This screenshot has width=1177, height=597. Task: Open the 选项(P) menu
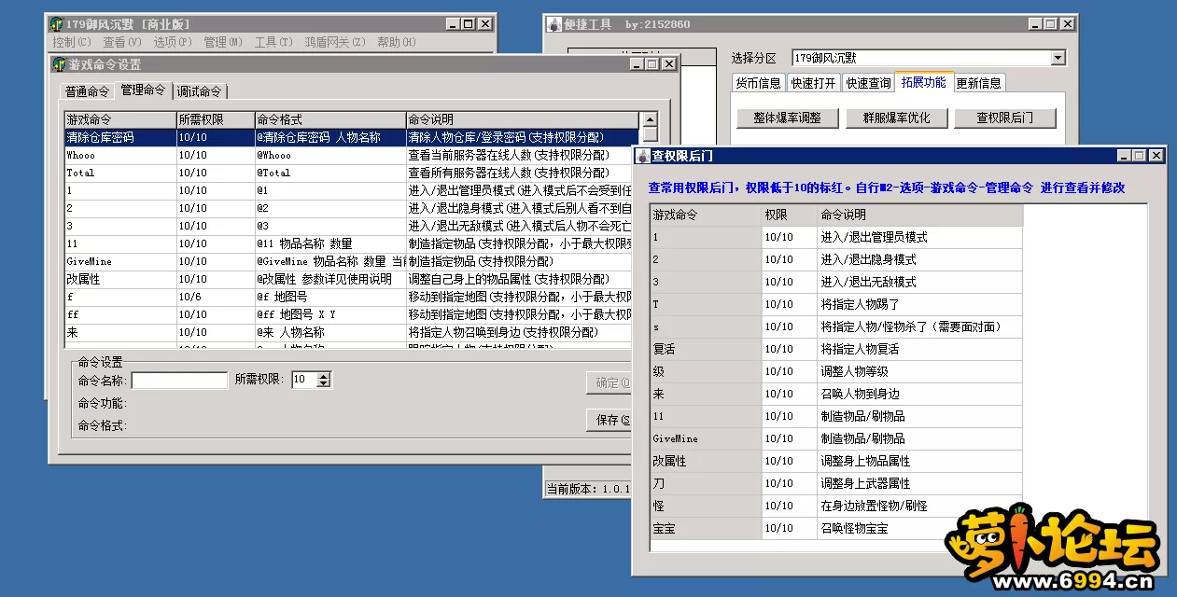173,42
